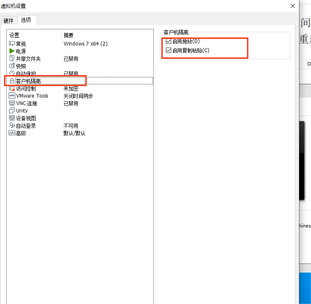Click the Unity settings icon
The width and height of the screenshot is (311, 304).
12,111
